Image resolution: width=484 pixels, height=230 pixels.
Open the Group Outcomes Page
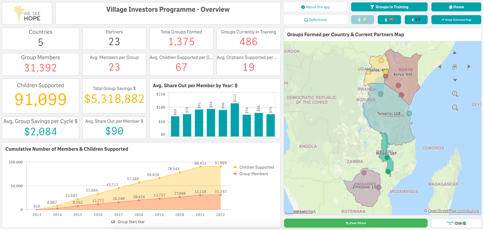click(x=456, y=20)
